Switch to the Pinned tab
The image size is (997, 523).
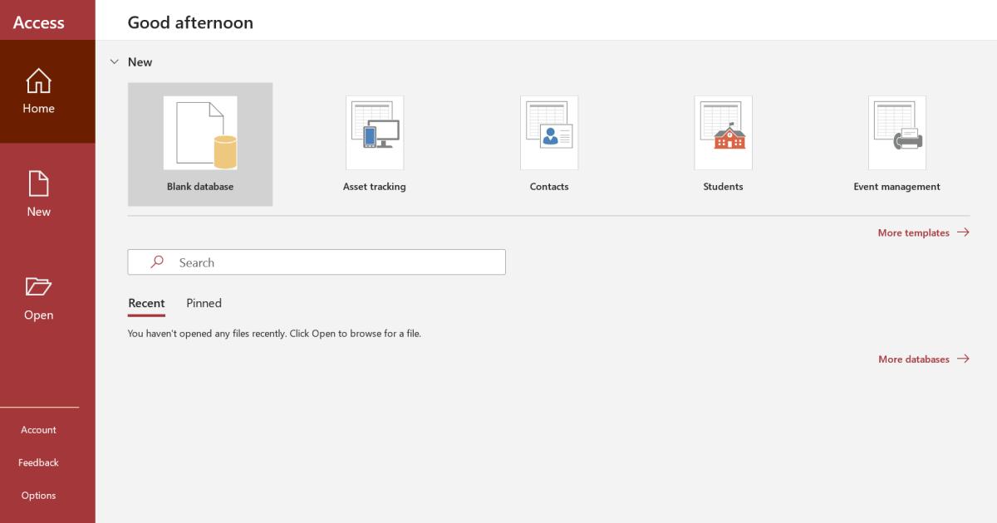click(204, 303)
